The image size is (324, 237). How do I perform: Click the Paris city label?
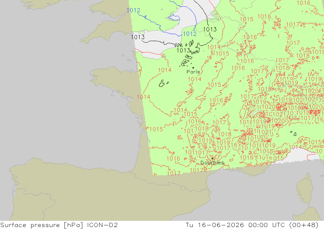click(x=193, y=72)
